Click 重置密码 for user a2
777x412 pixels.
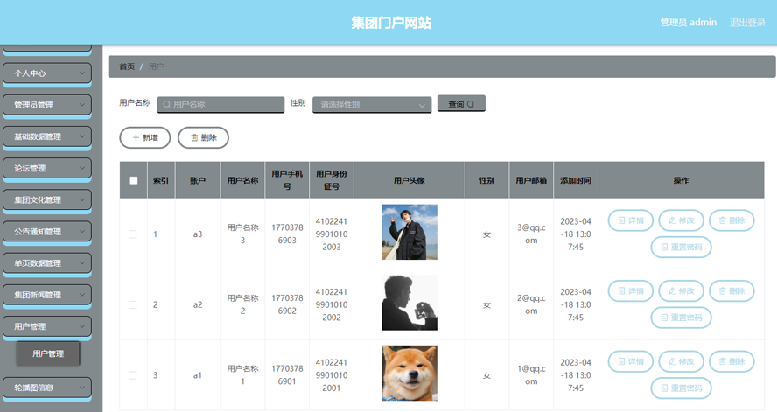681,318
